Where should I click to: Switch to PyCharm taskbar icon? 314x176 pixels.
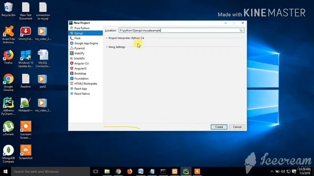point(186,172)
